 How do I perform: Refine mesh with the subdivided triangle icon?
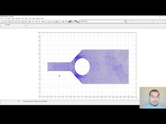[56, 21]
